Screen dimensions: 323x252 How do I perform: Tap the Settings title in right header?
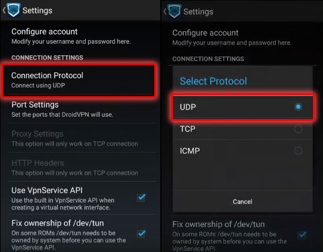198,12
